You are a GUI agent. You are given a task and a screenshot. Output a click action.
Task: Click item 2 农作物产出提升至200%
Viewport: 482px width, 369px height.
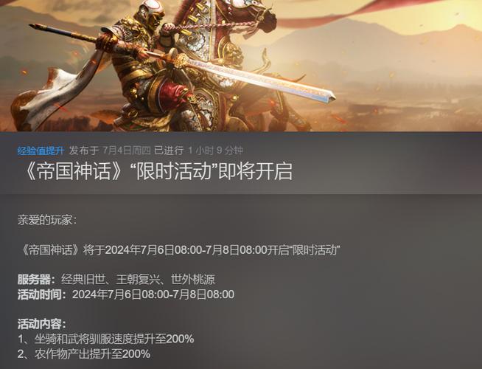(83, 354)
